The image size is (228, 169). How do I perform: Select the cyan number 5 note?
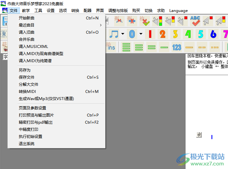pos(201,34)
